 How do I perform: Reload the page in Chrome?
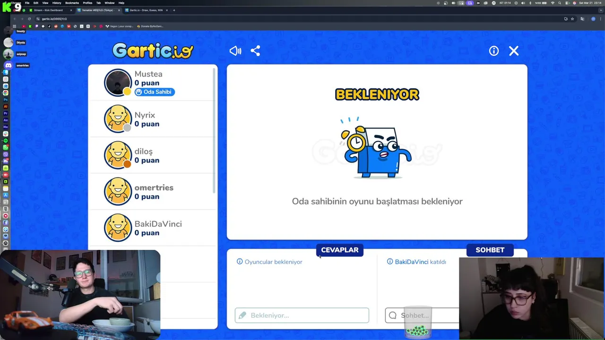tap(29, 19)
